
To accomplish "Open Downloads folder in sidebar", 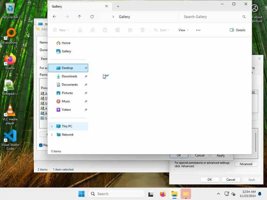I will coord(68,76).
